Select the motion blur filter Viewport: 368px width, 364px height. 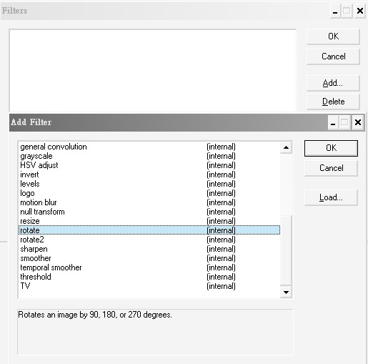pyautogui.click(x=149, y=202)
